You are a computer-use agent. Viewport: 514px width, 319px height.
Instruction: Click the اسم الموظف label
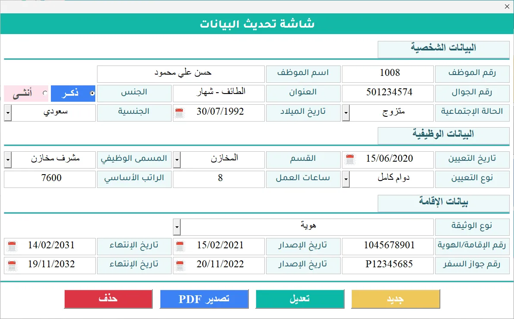303,74
